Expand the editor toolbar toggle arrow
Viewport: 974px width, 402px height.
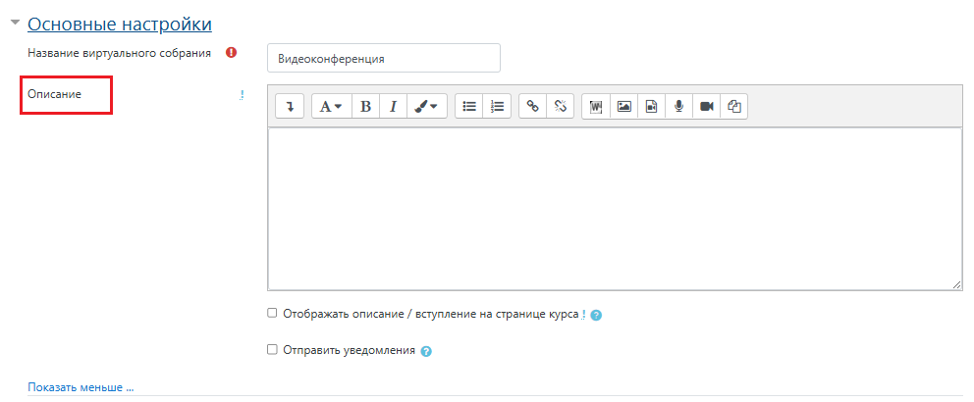pyautogui.click(x=290, y=107)
